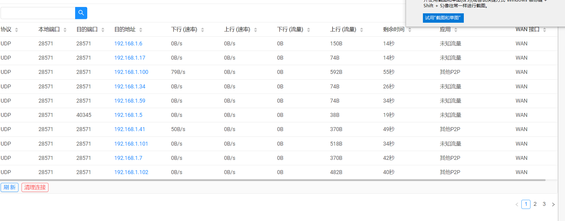Click the 协议 column header text
The width and height of the screenshot is (565, 221).
(6, 29)
